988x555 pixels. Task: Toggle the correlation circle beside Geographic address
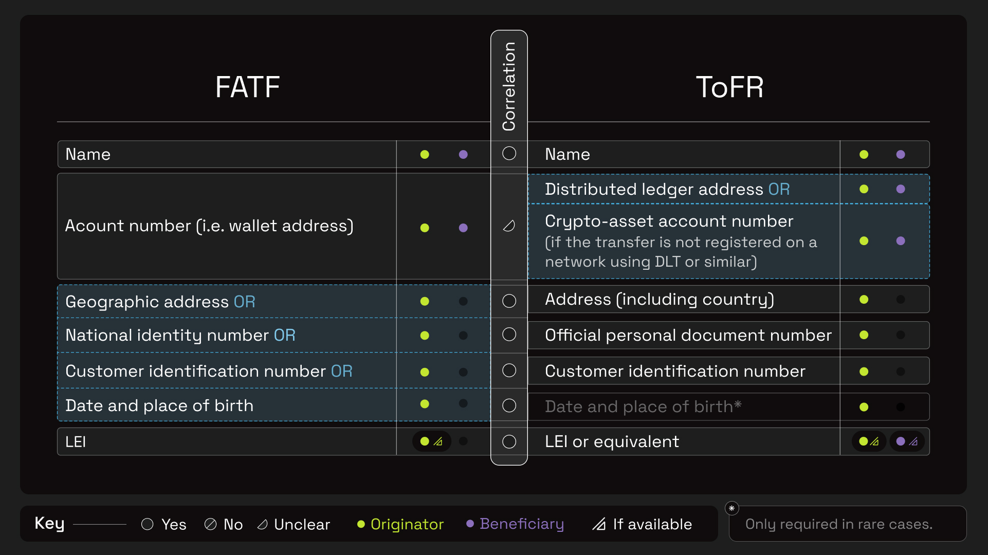(509, 301)
